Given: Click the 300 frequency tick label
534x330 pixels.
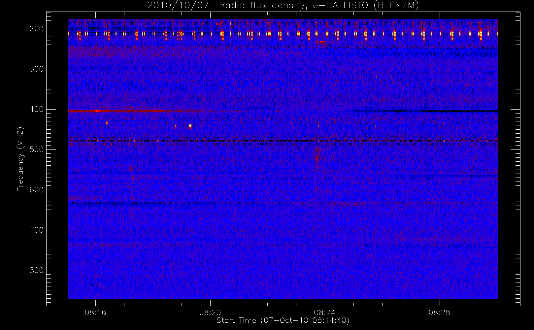Looking at the screenshot, I should tap(37, 69).
